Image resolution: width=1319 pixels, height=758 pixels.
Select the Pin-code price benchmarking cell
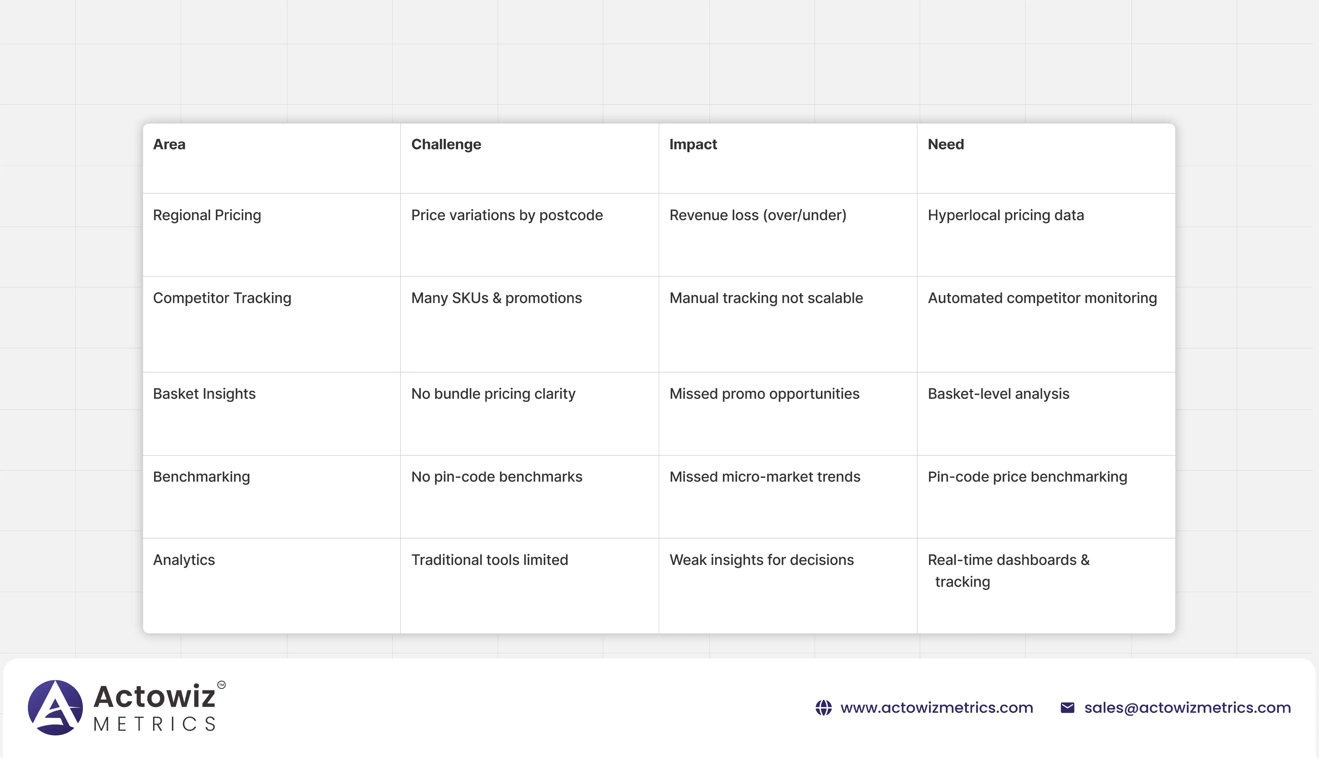pyautogui.click(x=1027, y=476)
